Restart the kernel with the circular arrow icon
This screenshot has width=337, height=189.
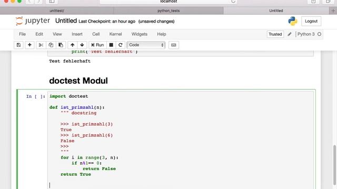tap(121, 45)
